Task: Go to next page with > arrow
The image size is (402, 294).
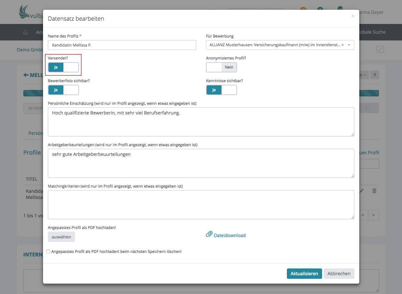Action: (x=374, y=215)
